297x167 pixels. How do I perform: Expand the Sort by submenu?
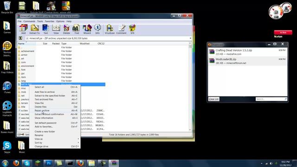click(55, 143)
